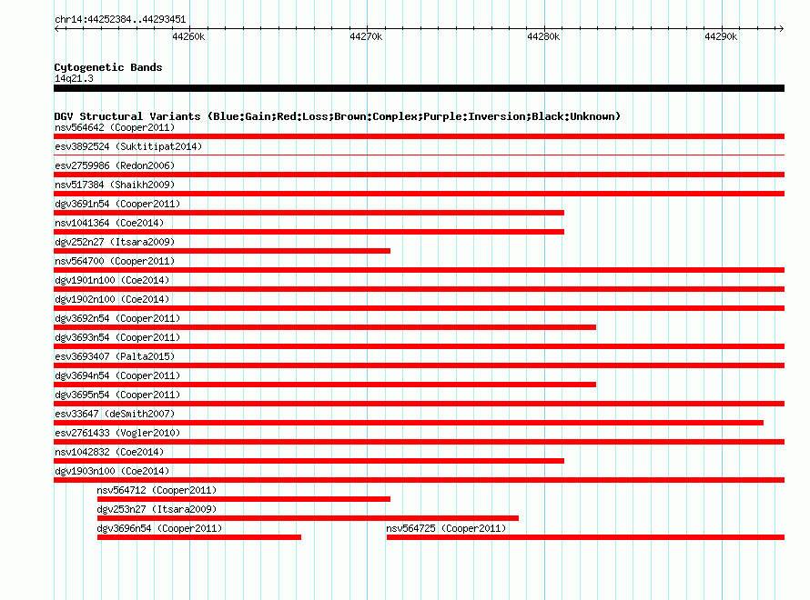Screen dimensions: 810x600
Task: Select the dgv1902n100 (Coe2014) label
Action: (112, 299)
